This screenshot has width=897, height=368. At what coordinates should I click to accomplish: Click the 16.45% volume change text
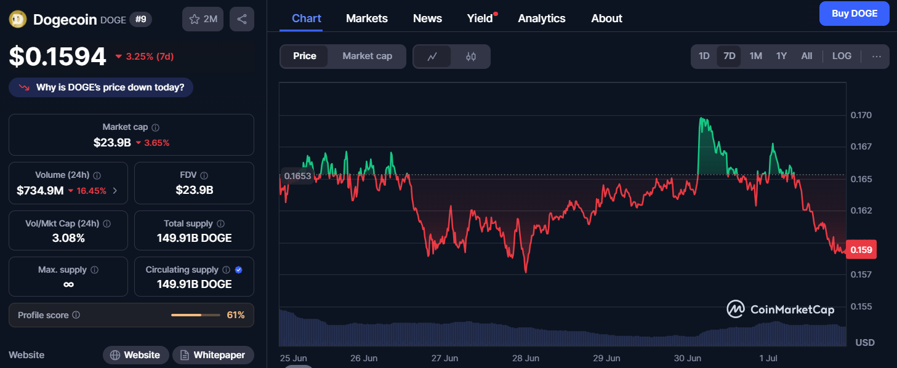[x=92, y=191]
